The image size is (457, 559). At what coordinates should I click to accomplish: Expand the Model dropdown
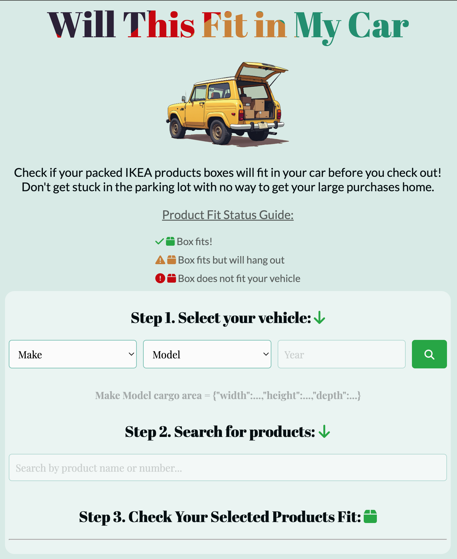(207, 354)
